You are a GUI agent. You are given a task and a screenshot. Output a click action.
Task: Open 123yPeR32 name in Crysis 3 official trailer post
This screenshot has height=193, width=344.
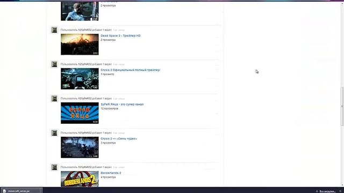(x=85, y=64)
